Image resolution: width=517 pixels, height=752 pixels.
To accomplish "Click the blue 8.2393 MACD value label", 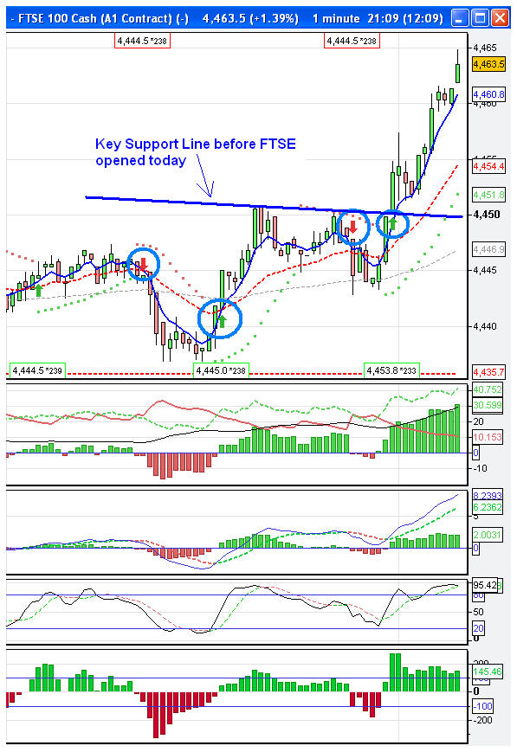I will coord(488,496).
